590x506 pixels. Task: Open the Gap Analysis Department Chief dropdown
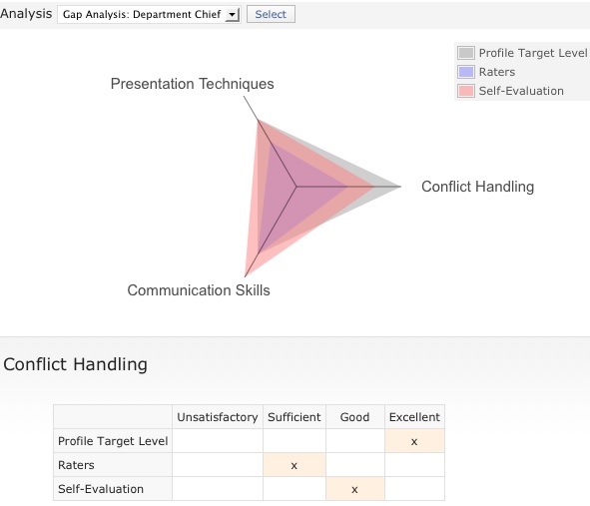(149, 14)
